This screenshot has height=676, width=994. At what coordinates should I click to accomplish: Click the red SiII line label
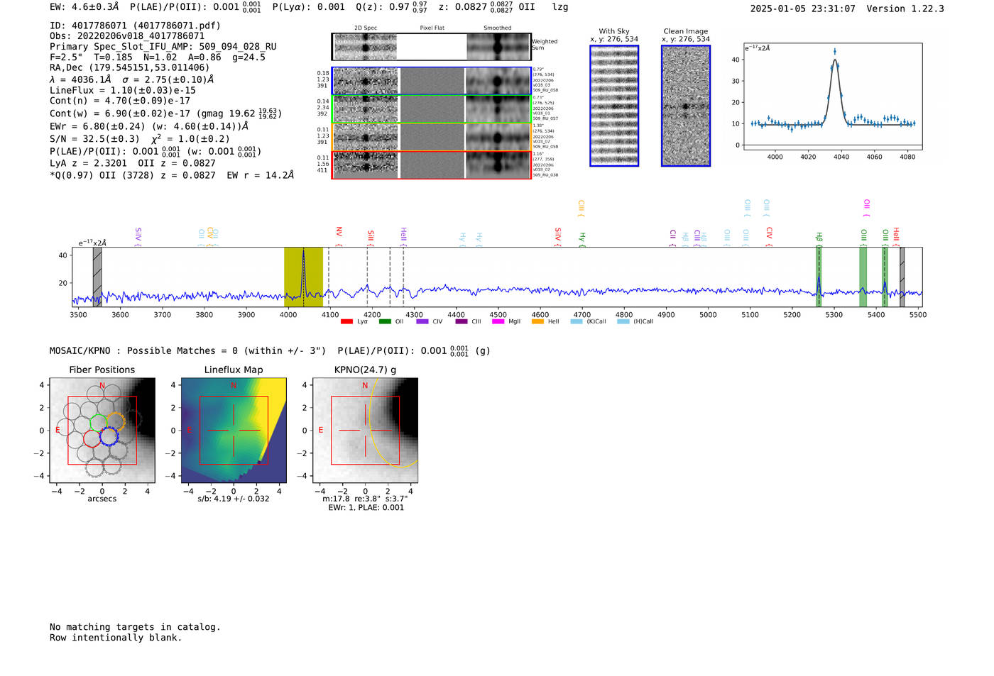click(x=371, y=237)
